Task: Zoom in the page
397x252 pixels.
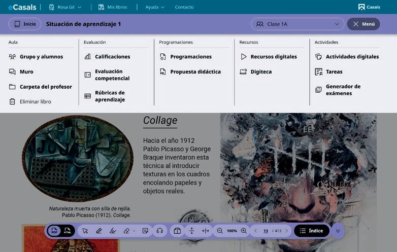Action: [x=244, y=231]
